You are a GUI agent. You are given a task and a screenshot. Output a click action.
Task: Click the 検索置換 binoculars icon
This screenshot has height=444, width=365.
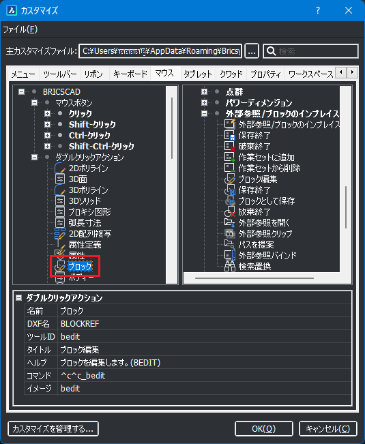click(230, 267)
